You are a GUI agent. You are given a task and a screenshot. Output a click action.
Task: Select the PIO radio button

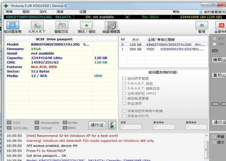[x=215, y=44]
